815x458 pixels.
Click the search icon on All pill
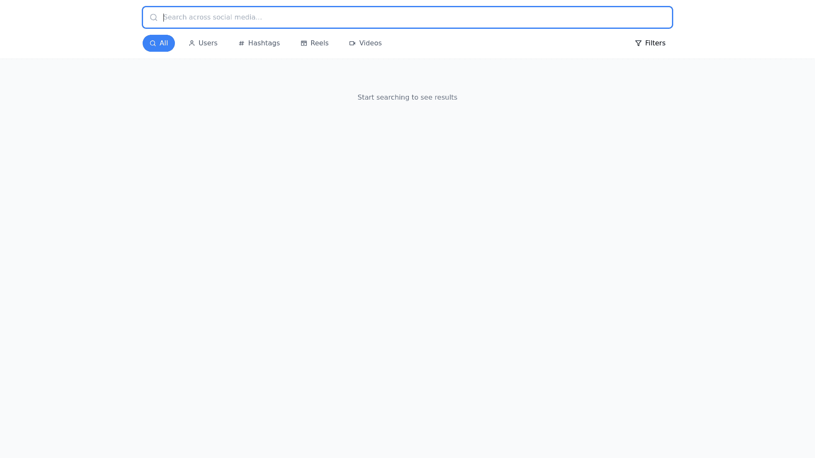[153, 43]
